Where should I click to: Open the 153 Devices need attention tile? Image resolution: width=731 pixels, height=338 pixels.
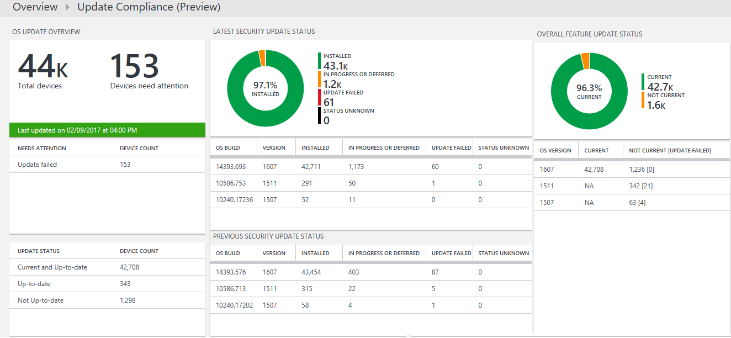(x=149, y=71)
